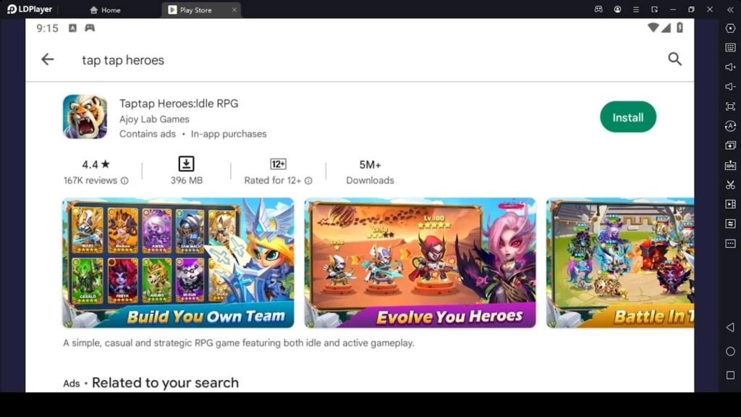This screenshot has height=417, width=741.
Task: Click the LDPlayer logo
Action: (x=29, y=9)
